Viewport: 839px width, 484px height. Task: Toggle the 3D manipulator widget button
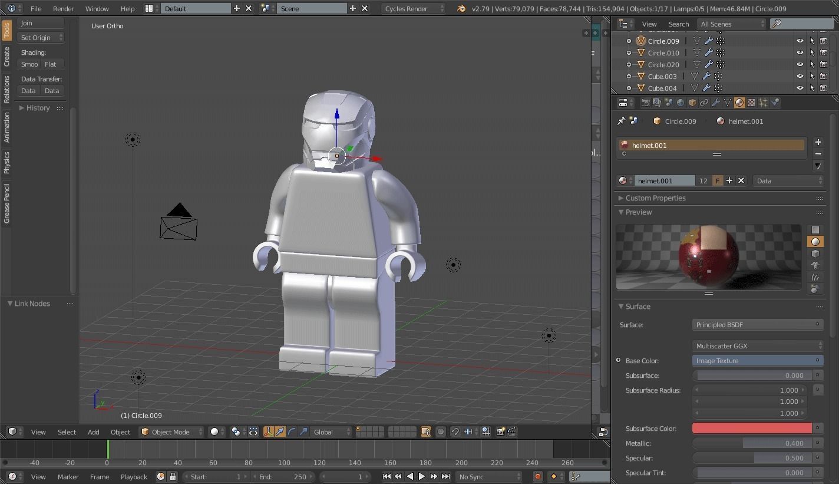tap(269, 432)
